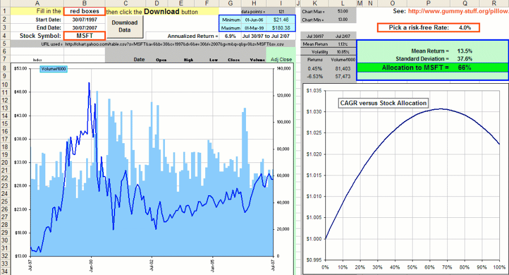The width and height of the screenshot is (509, 275).
Task: Select row header 5
Action: point(5,44)
